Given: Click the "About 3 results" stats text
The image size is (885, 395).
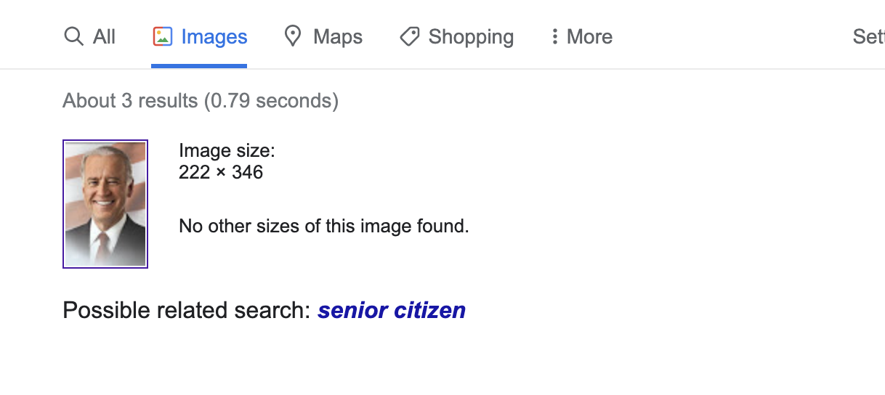Looking at the screenshot, I should pyautogui.click(x=129, y=100).
